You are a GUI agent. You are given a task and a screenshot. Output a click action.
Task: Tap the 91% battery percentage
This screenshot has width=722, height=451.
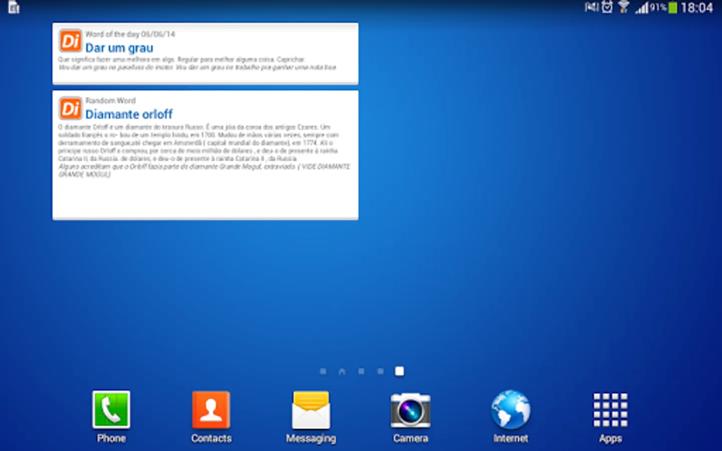(x=658, y=7)
